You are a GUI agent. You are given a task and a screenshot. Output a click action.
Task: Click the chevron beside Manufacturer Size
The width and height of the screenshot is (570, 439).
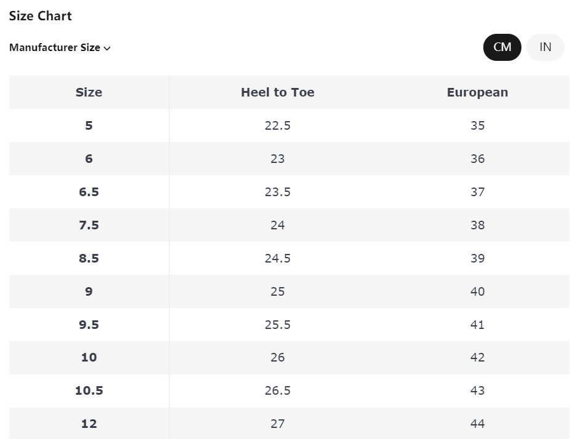pyautogui.click(x=107, y=49)
